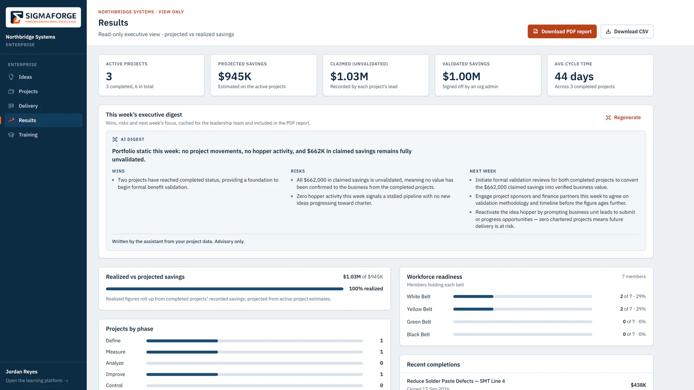694x390 pixels.
Task: Click the "Recent completions" heading
Action: point(433,365)
